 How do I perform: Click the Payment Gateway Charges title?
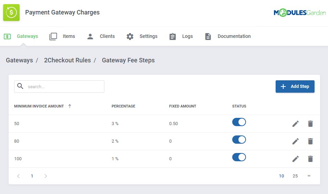tap(62, 12)
